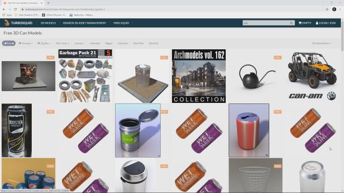The width and height of the screenshot is (344, 193).
Task: Open the octopus can model thumbnail
Action: point(28,76)
